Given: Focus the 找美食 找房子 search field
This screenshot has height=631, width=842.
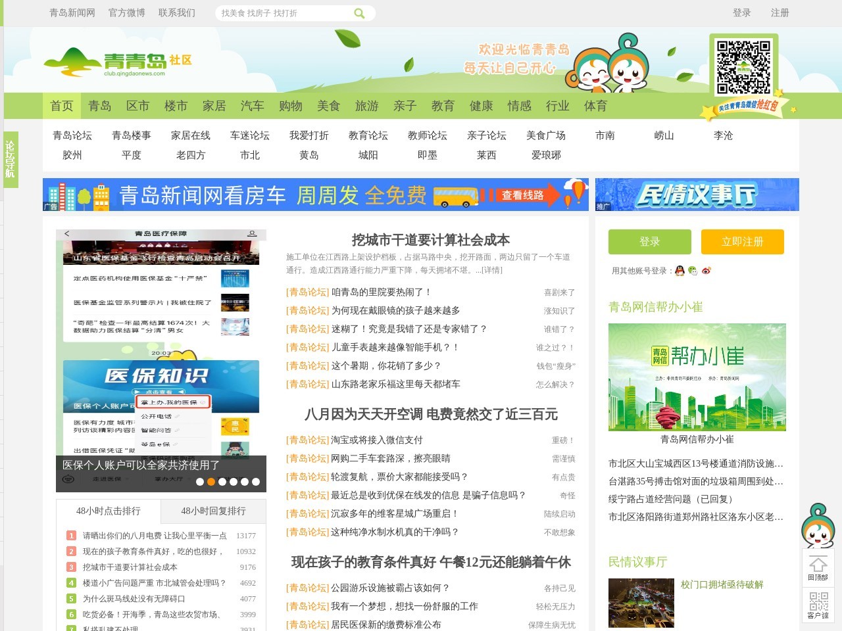Looking at the screenshot, I should [x=283, y=13].
